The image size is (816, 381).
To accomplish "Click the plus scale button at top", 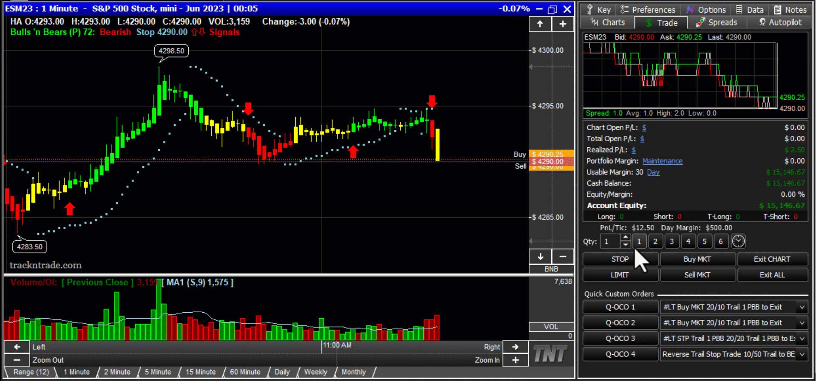I will pos(563,24).
